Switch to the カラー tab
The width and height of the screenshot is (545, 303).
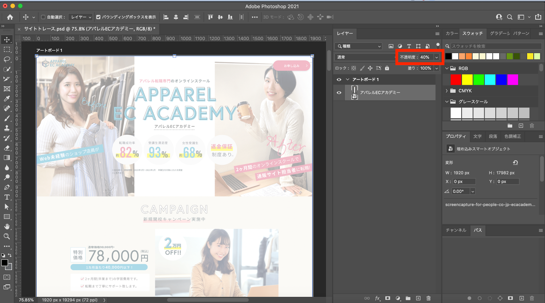(x=452, y=33)
